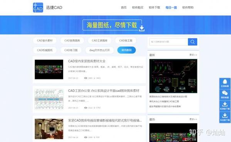Open the article titled CAD室内家装图库素材大全

(x=87, y=61)
